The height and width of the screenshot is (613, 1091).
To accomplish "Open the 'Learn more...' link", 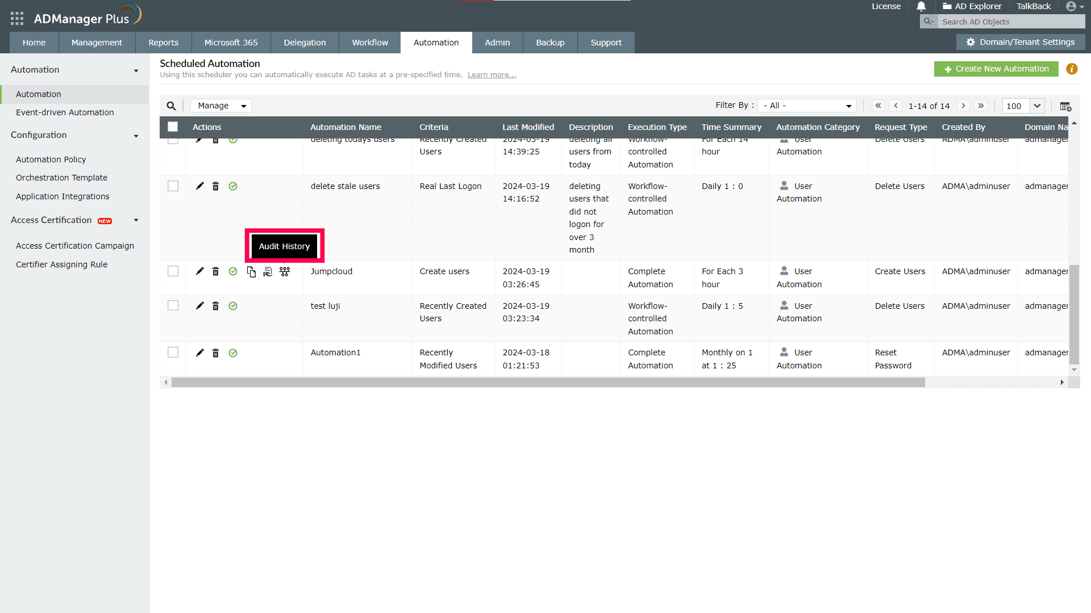I will tap(491, 74).
